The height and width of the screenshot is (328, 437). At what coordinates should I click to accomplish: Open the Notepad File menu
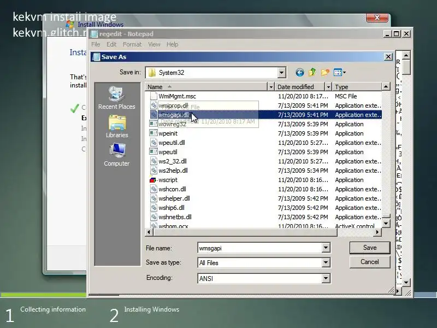(96, 44)
